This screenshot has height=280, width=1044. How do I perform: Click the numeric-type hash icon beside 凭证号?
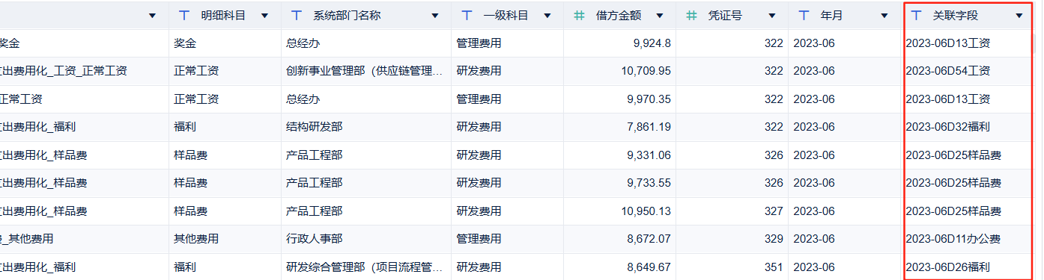pos(691,15)
